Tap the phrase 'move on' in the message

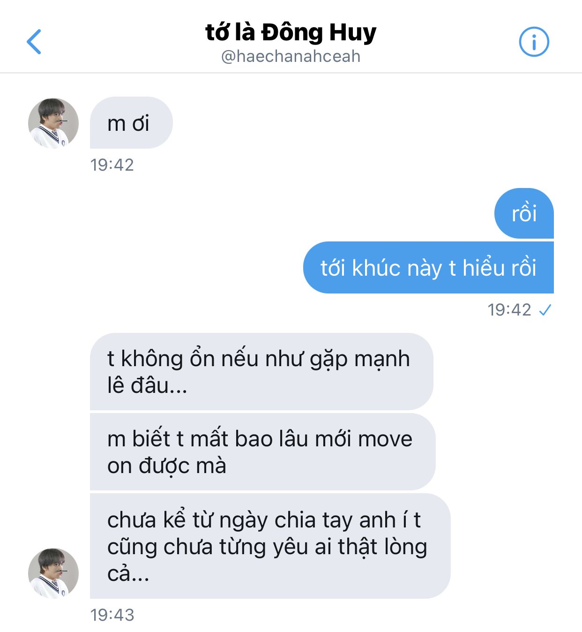[260, 452]
